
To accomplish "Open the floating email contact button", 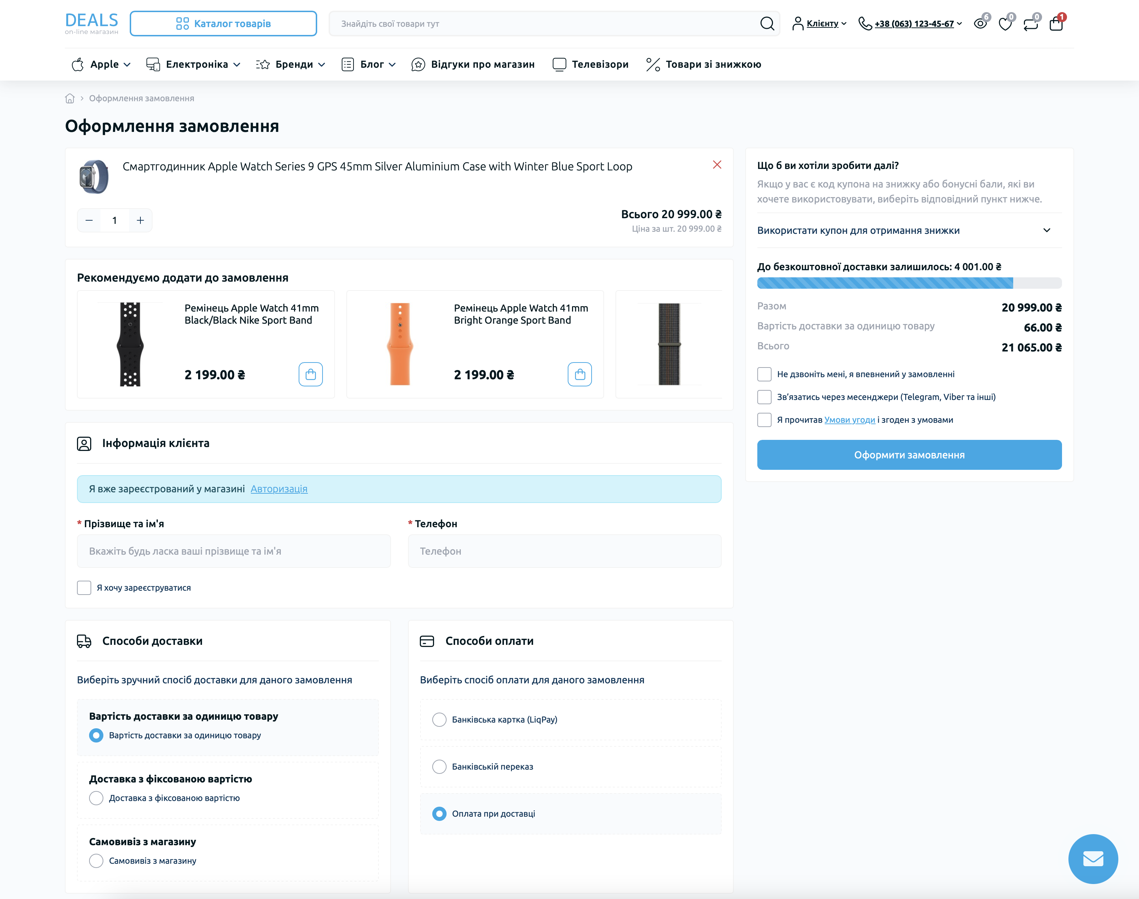I will click(1093, 858).
